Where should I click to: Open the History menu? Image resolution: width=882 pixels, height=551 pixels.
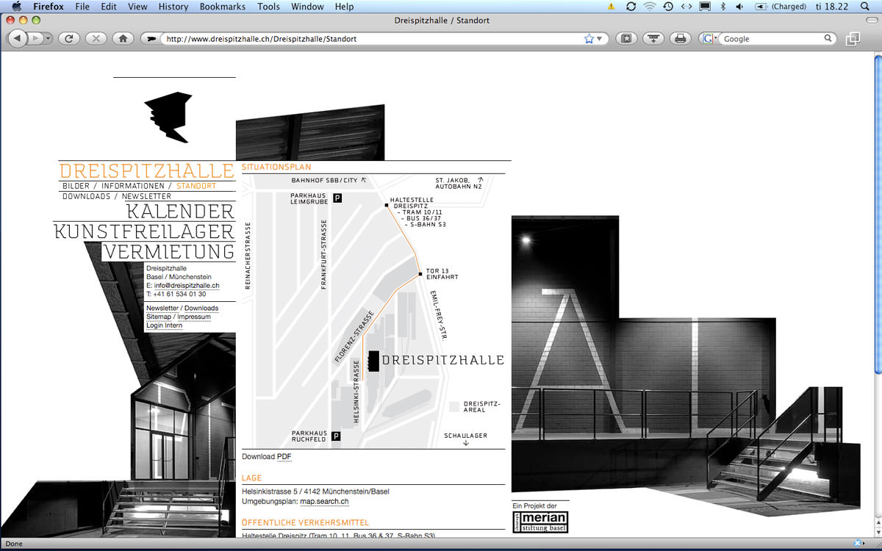173,7
